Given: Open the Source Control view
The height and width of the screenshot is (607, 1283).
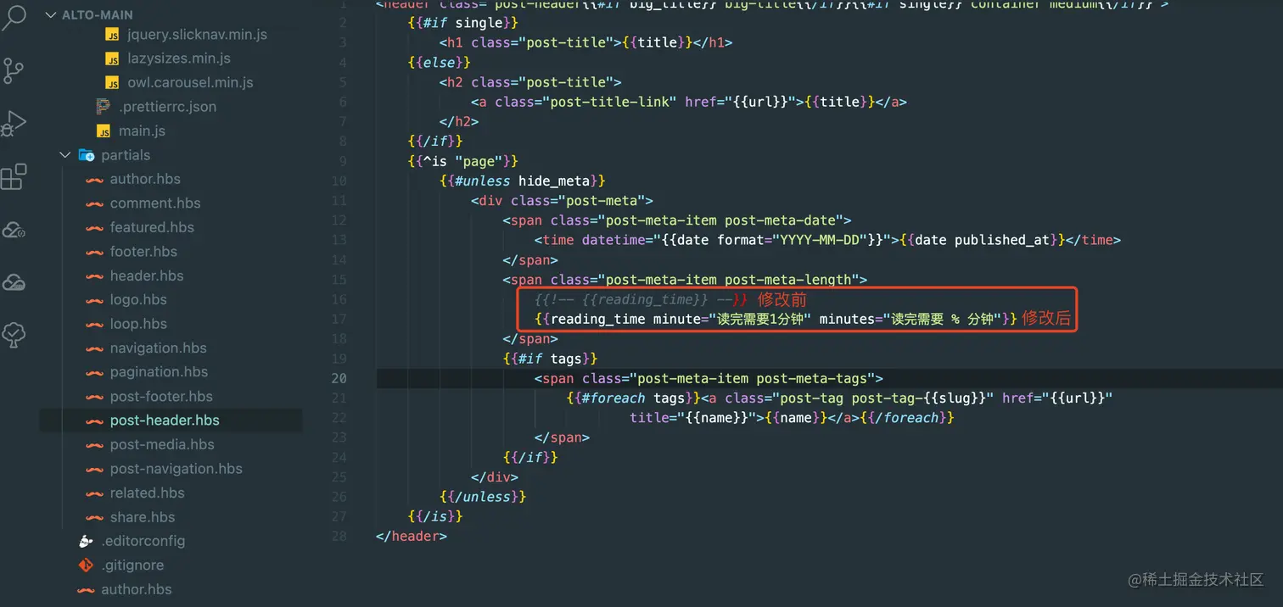Looking at the screenshot, I should 14,70.
